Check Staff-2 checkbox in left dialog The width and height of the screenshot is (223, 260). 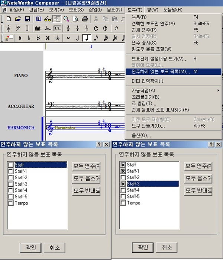pos(11,177)
